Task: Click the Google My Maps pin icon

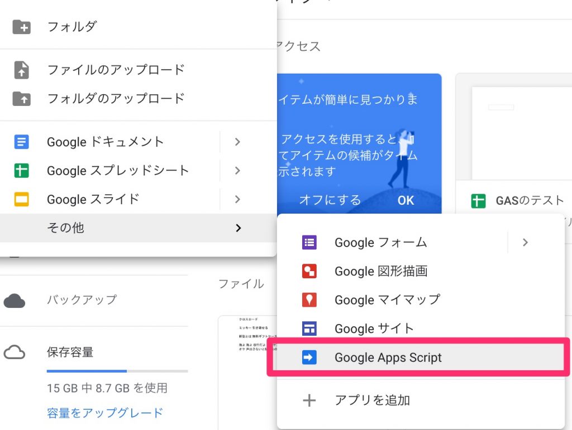Action: pyautogui.click(x=309, y=300)
